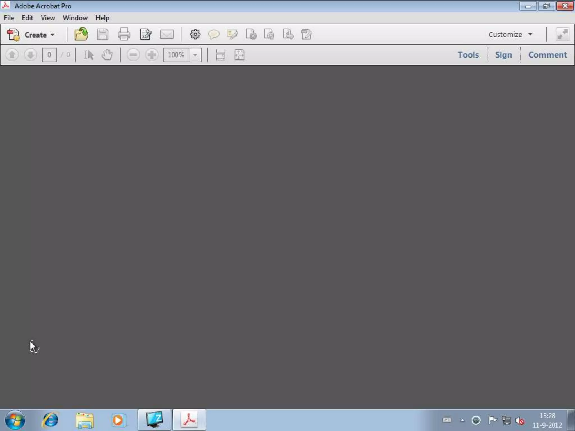Click the Edit text and images icon

click(146, 35)
